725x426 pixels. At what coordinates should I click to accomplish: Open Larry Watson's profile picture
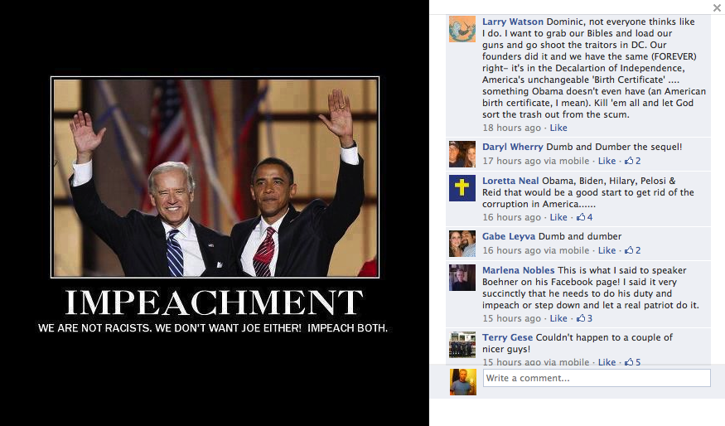point(462,29)
